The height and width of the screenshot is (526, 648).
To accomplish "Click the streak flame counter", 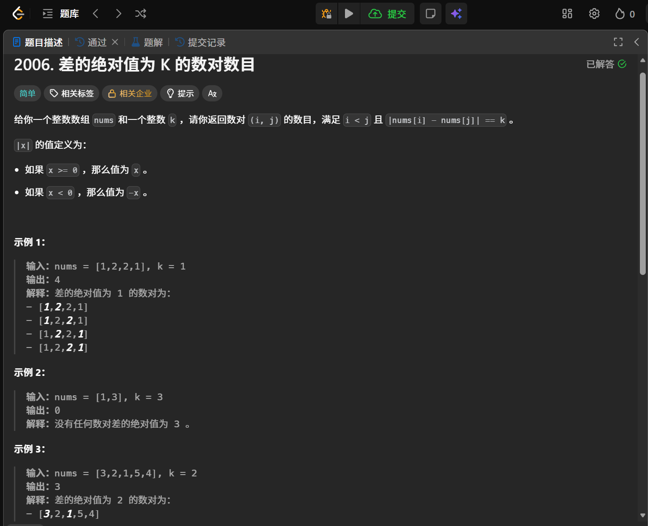I will tap(625, 14).
